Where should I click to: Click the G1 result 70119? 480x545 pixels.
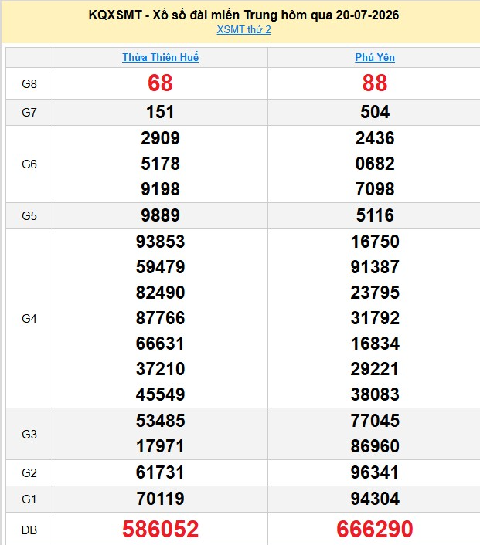pos(160,499)
